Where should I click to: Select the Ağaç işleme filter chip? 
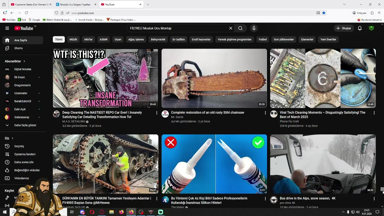[x=136, y=40]
